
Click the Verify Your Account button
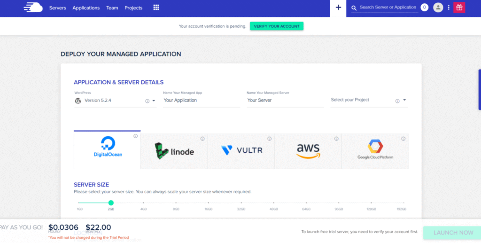[276, 26]
